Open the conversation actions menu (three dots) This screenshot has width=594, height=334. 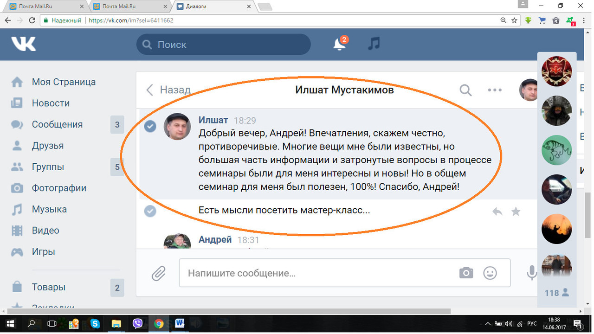click(x=494, y=90)
